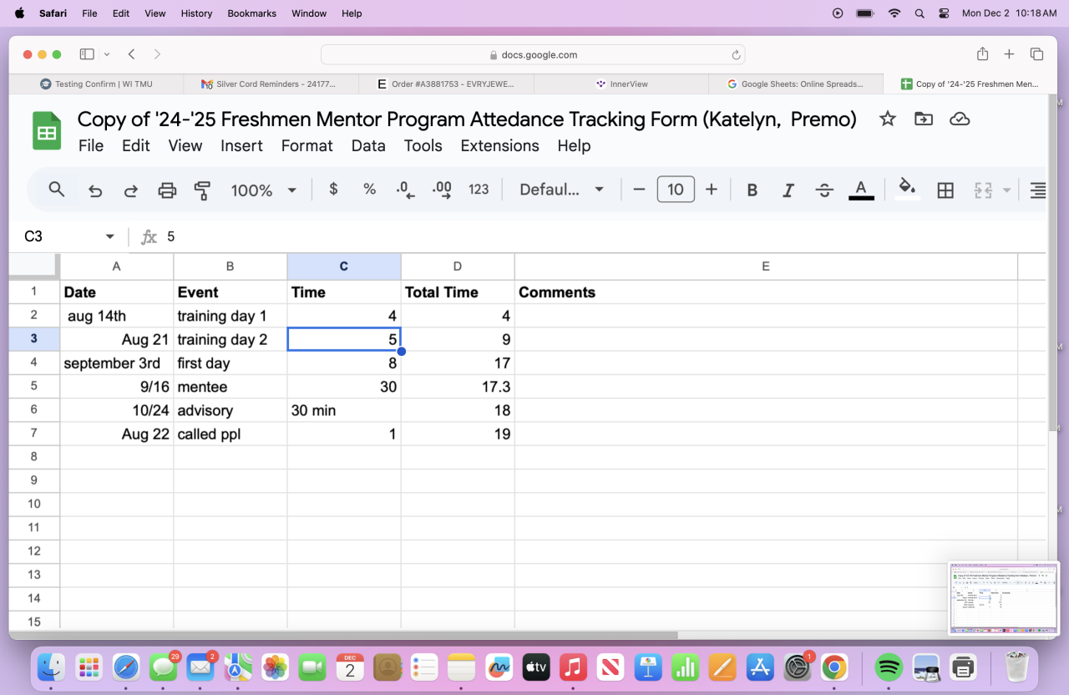
Task: Toggle strikethrough formatting
Action: [824, 190]
